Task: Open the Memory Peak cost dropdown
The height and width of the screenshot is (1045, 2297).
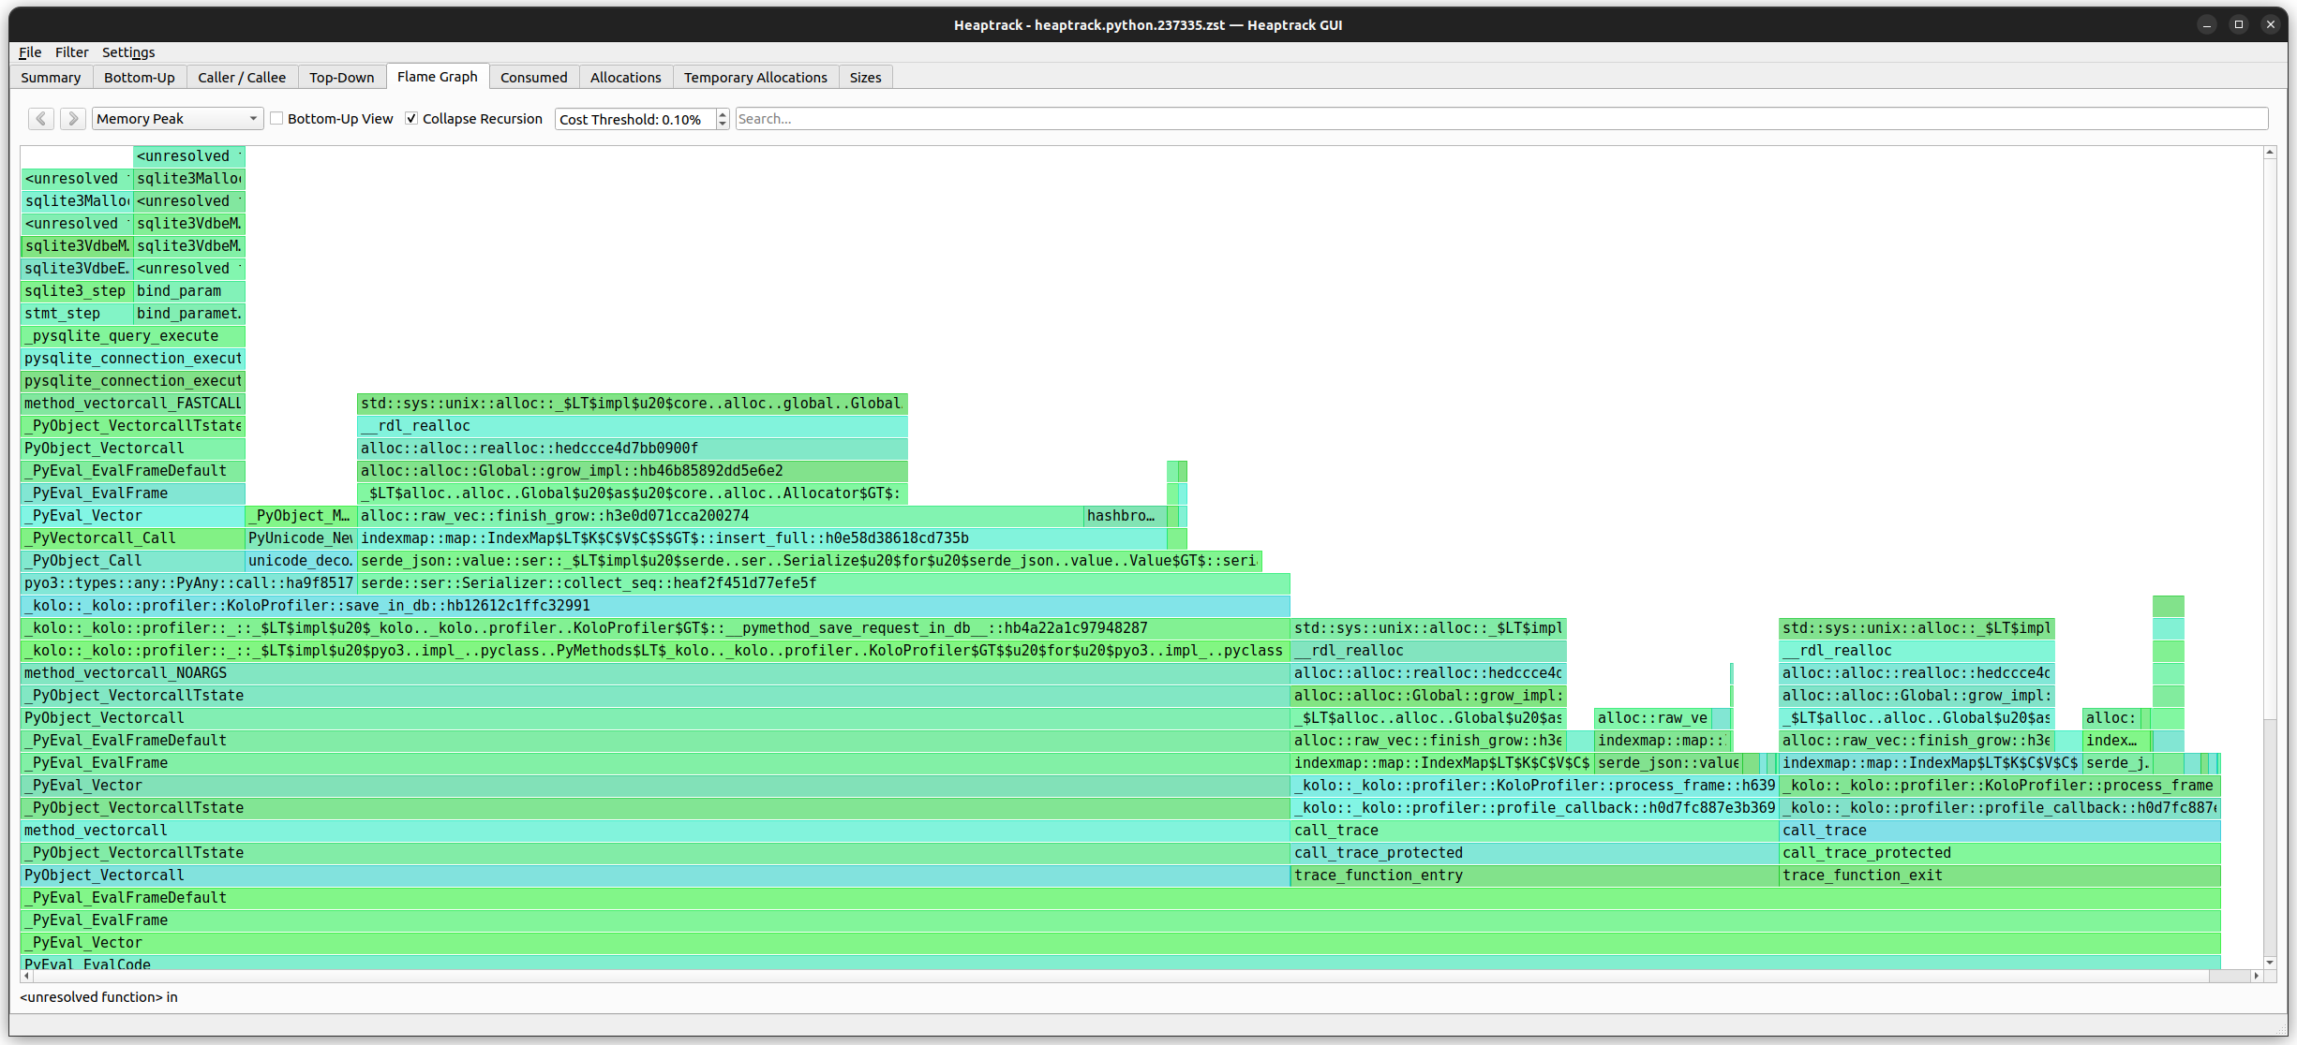Action: 177,119
